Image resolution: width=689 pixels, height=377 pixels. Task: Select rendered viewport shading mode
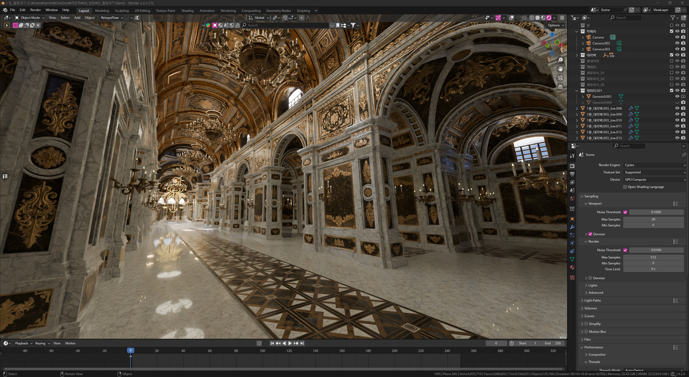coord(549,18)
